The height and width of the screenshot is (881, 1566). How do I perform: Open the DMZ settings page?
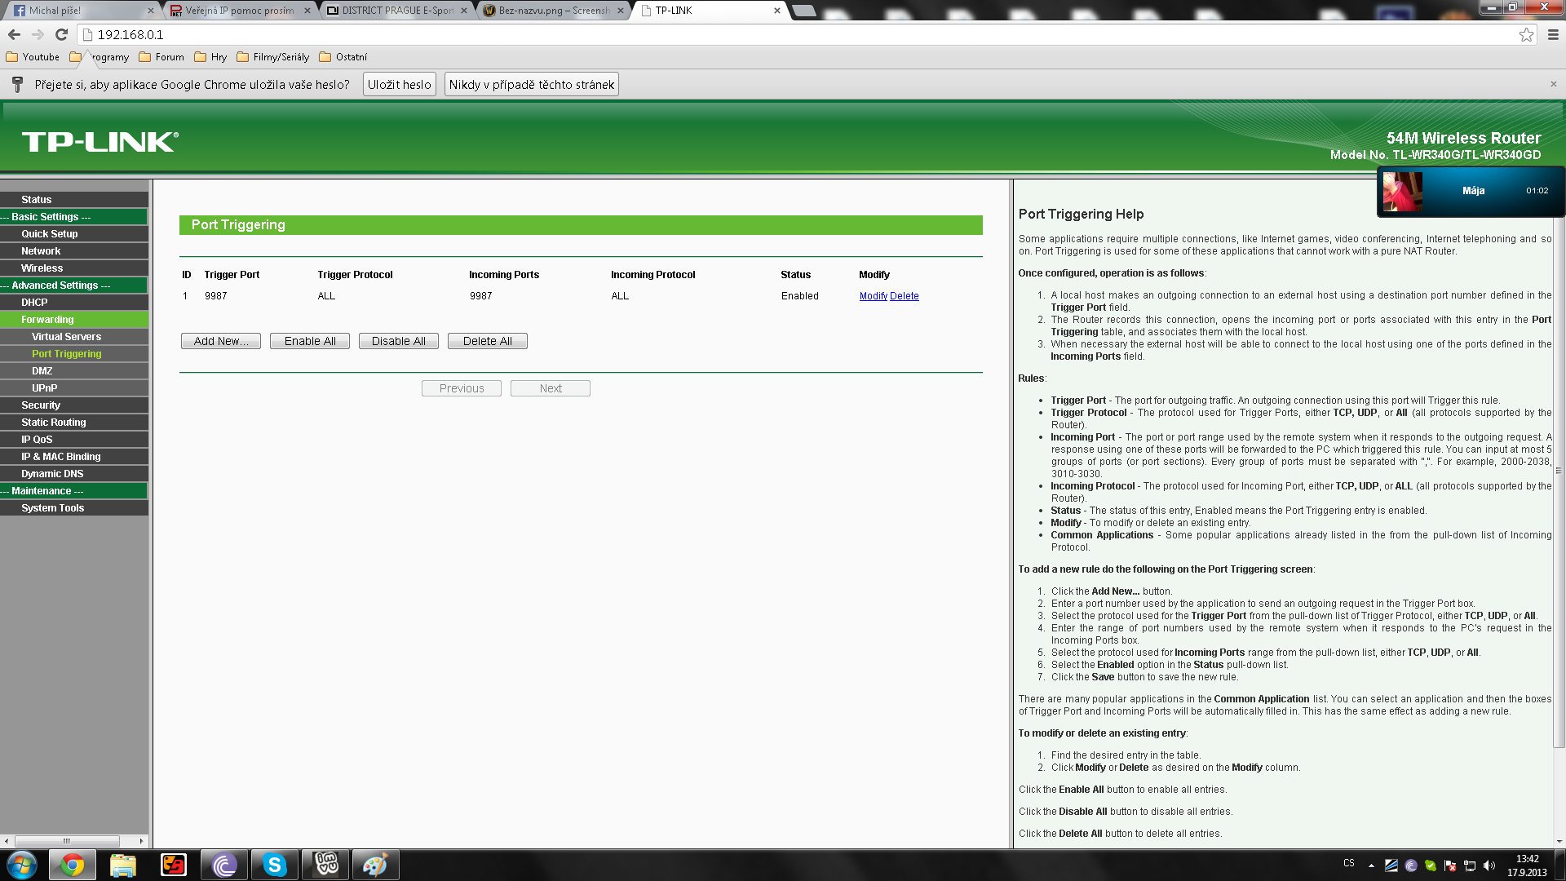[42, 370]
